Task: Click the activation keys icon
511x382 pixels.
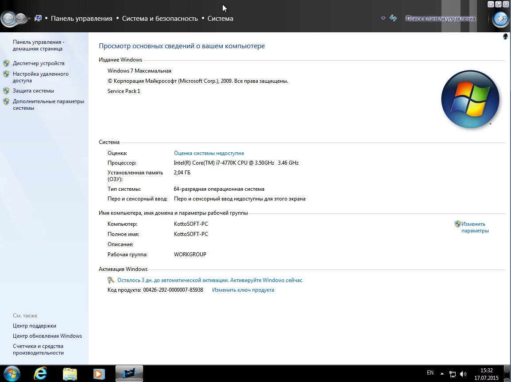Action: 111,280
